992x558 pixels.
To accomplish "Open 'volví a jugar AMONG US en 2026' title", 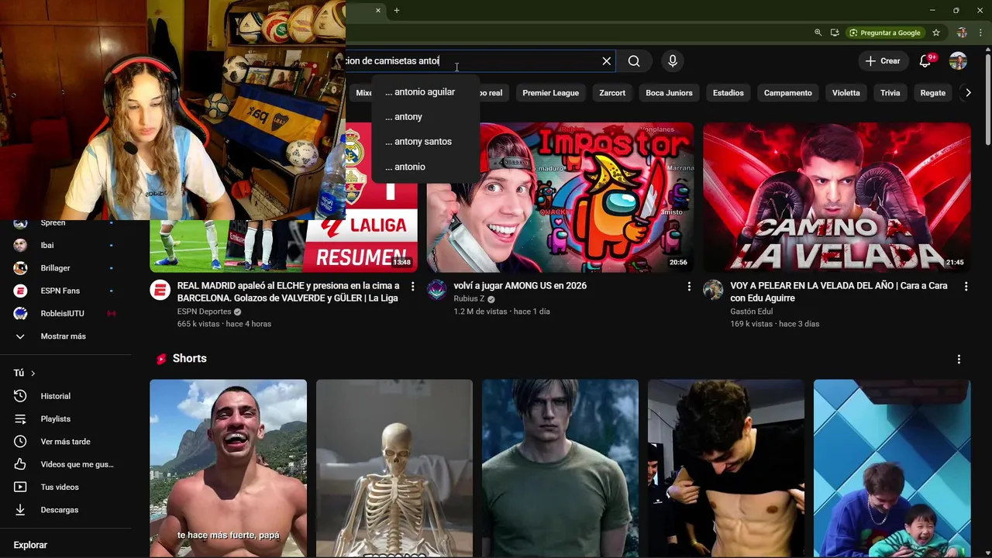I will pos(520,286).
